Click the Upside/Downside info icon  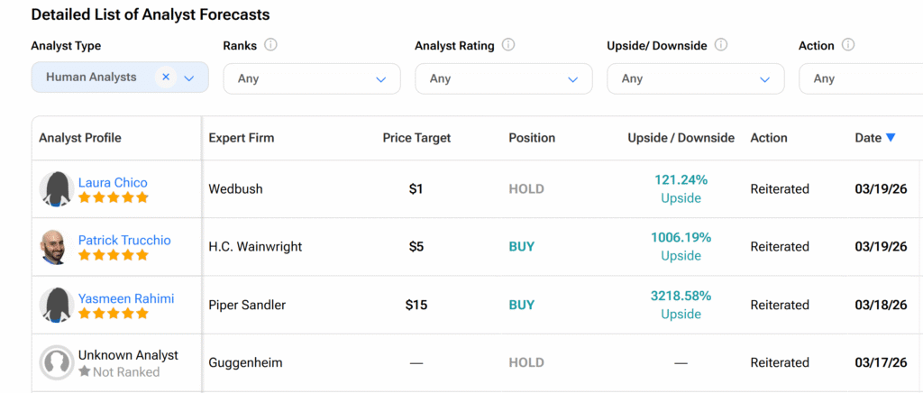721,45
